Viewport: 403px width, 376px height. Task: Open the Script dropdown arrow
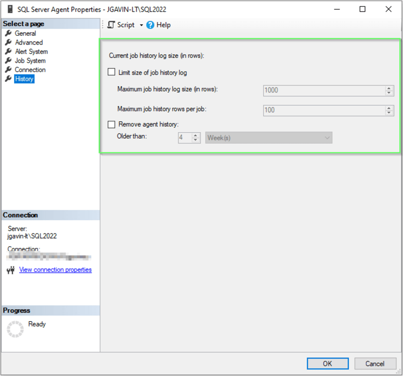[x=141, y=25]
